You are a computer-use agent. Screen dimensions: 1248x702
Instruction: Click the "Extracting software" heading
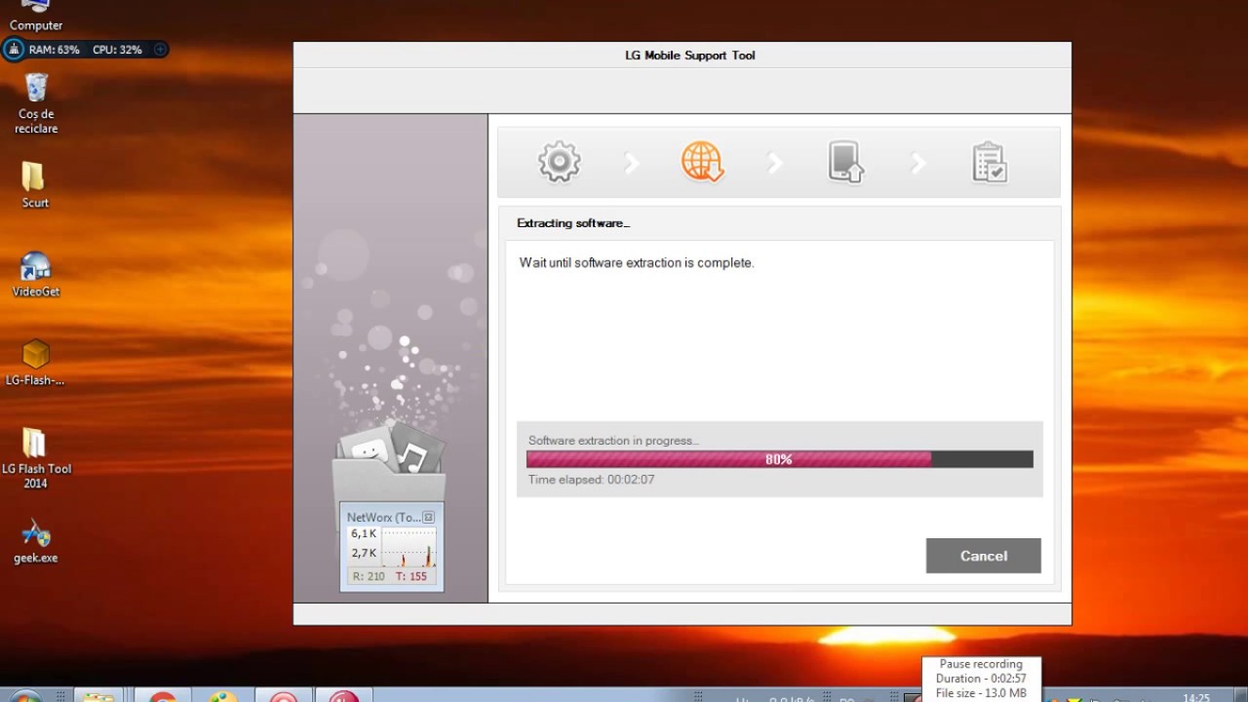[573, 223]
